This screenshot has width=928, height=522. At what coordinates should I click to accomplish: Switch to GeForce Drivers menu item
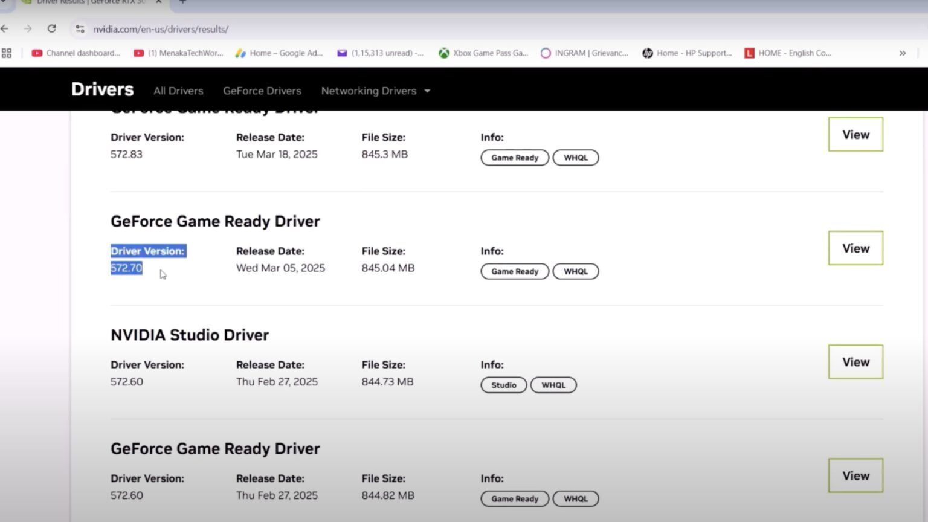coord(262,91)
